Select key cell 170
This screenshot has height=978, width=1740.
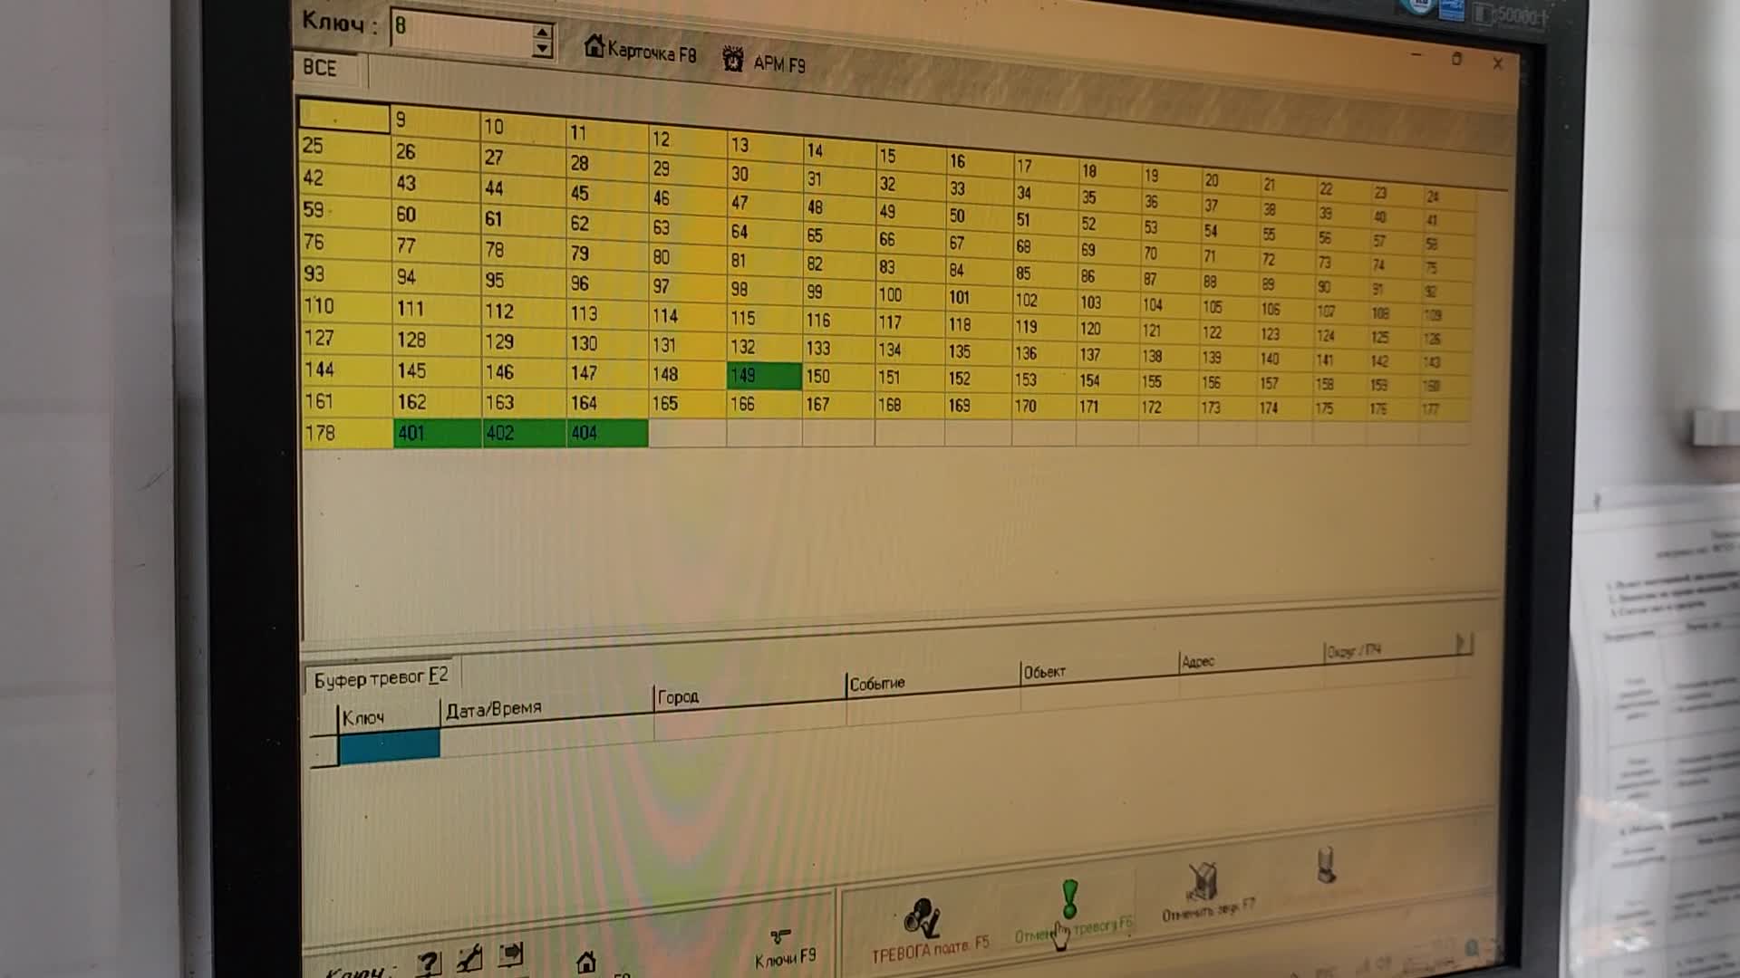click(1044, 407)
